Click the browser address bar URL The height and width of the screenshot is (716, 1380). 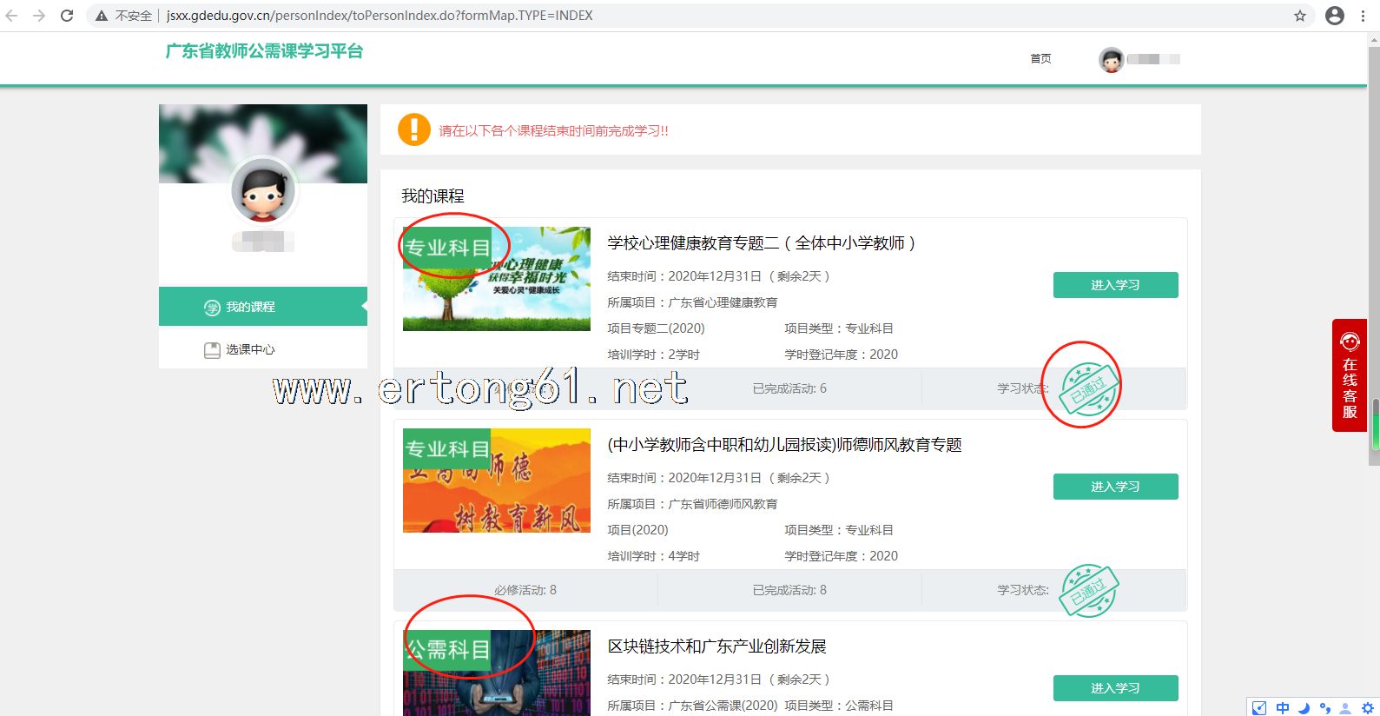pyautogui.click(x=380, y=16)
